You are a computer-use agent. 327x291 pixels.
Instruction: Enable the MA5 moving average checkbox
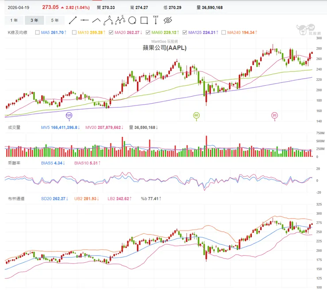(37, 32)
